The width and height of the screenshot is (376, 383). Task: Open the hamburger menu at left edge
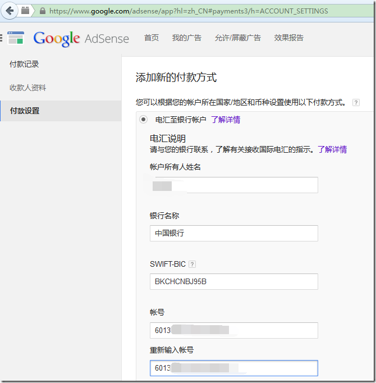[x=1, y=38]
